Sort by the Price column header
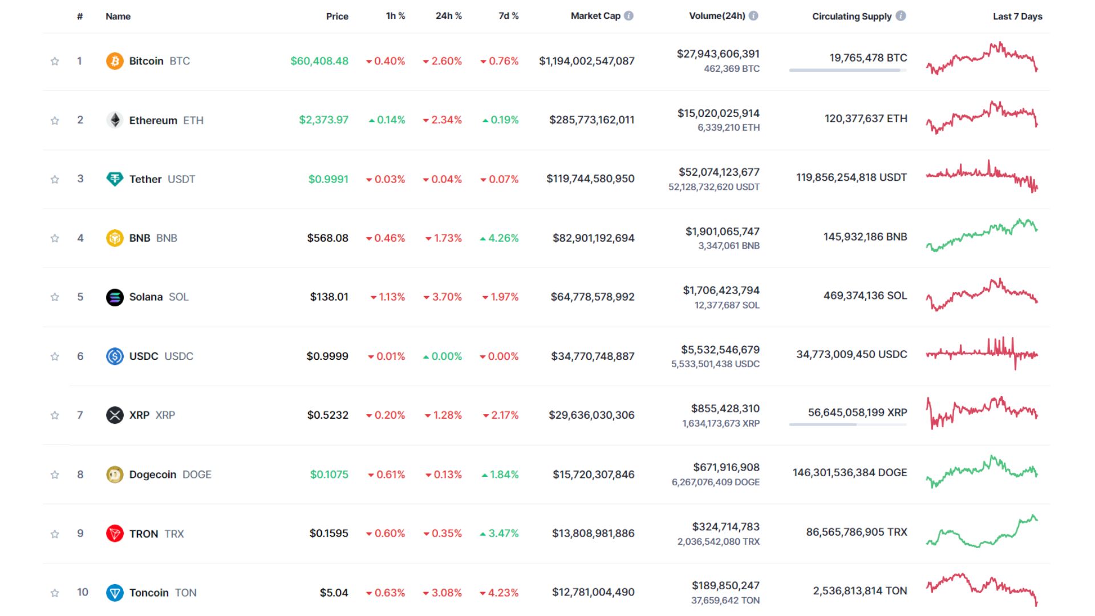This screenshot has width=1095, height=616. pos(338,16)
